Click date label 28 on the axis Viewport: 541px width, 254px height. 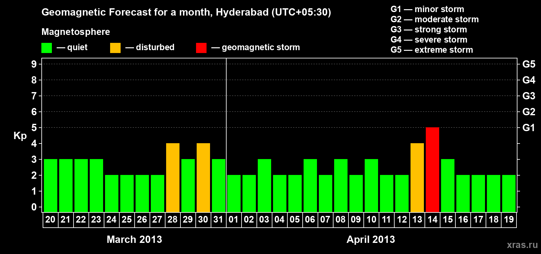(x=172, y=220)
